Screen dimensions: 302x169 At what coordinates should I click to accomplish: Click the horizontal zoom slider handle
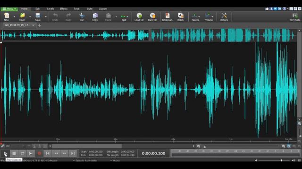(204, 147)
